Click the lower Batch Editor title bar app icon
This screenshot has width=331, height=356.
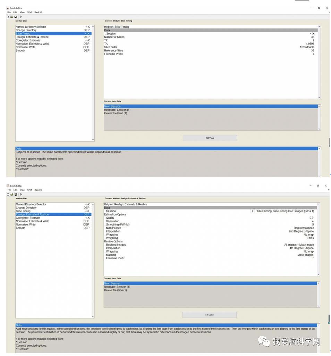click(x=8, y=186)
